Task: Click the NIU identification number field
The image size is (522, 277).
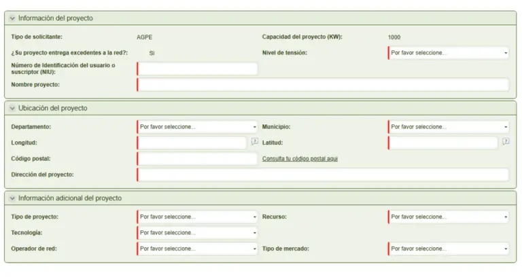Action: tap(197, 69)
